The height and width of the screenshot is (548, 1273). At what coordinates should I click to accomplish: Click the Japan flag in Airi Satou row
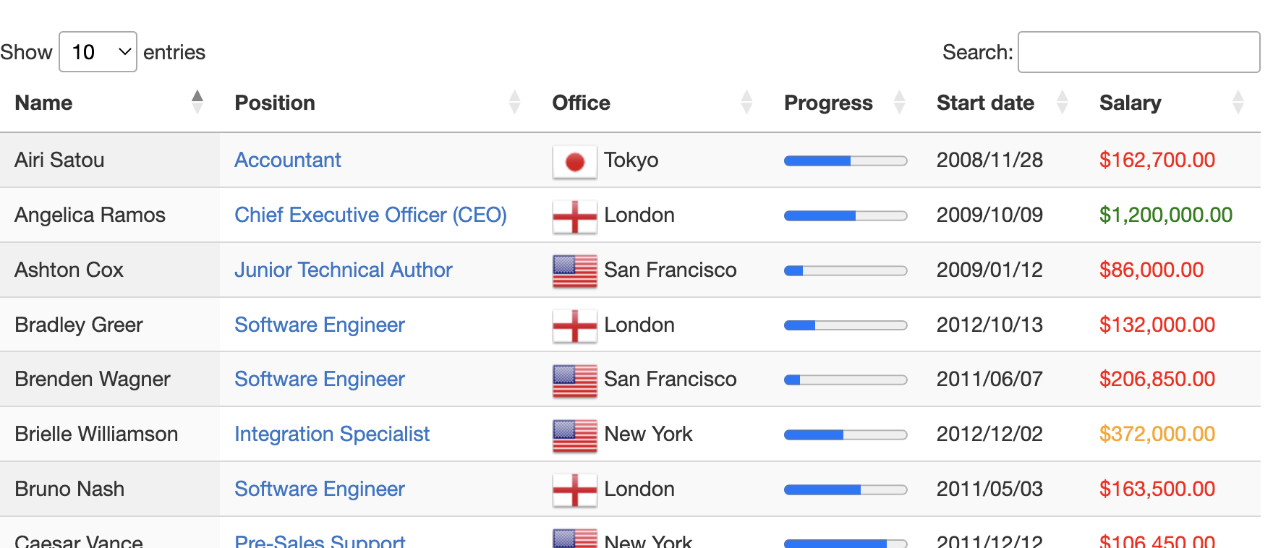click(575, 161)
